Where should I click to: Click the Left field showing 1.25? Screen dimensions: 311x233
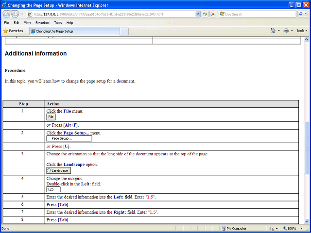(x=53, y=189)
